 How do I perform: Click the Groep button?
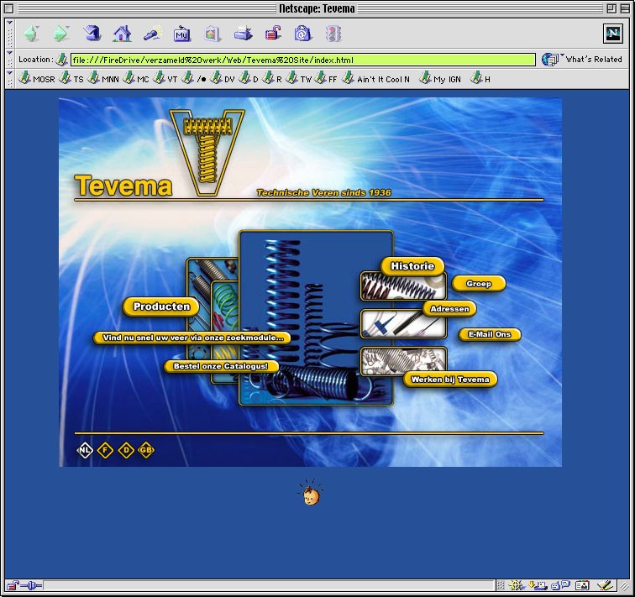point(479,284)
